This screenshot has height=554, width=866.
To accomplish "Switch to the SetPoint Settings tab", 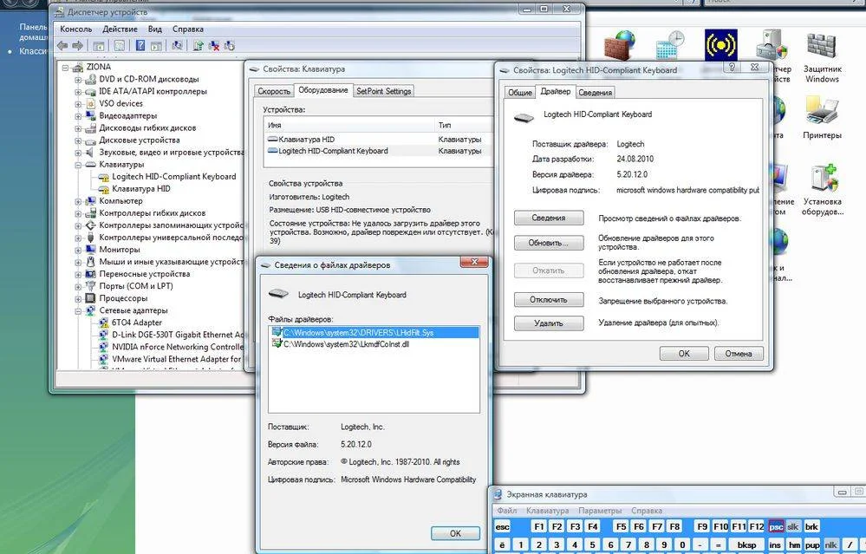I will click(383, 91).
